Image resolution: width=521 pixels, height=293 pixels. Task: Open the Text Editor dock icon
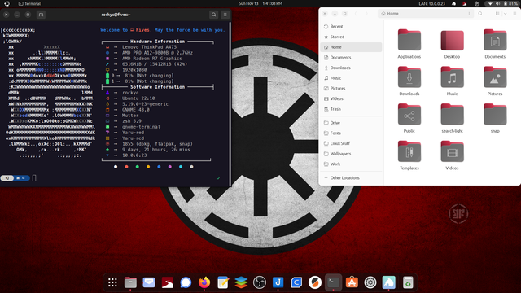pos(223,282)
